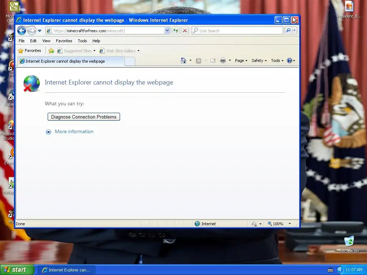Open Web Slice Gallery dropdown
Screen dimensions: 367x275
(120, 51)
